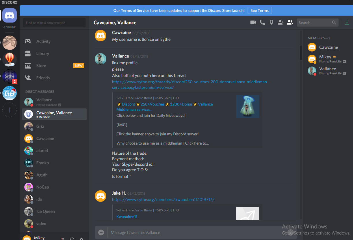Click the NEW badge on Store
Screen dimensions: 353x240
[x=79, y=66]
